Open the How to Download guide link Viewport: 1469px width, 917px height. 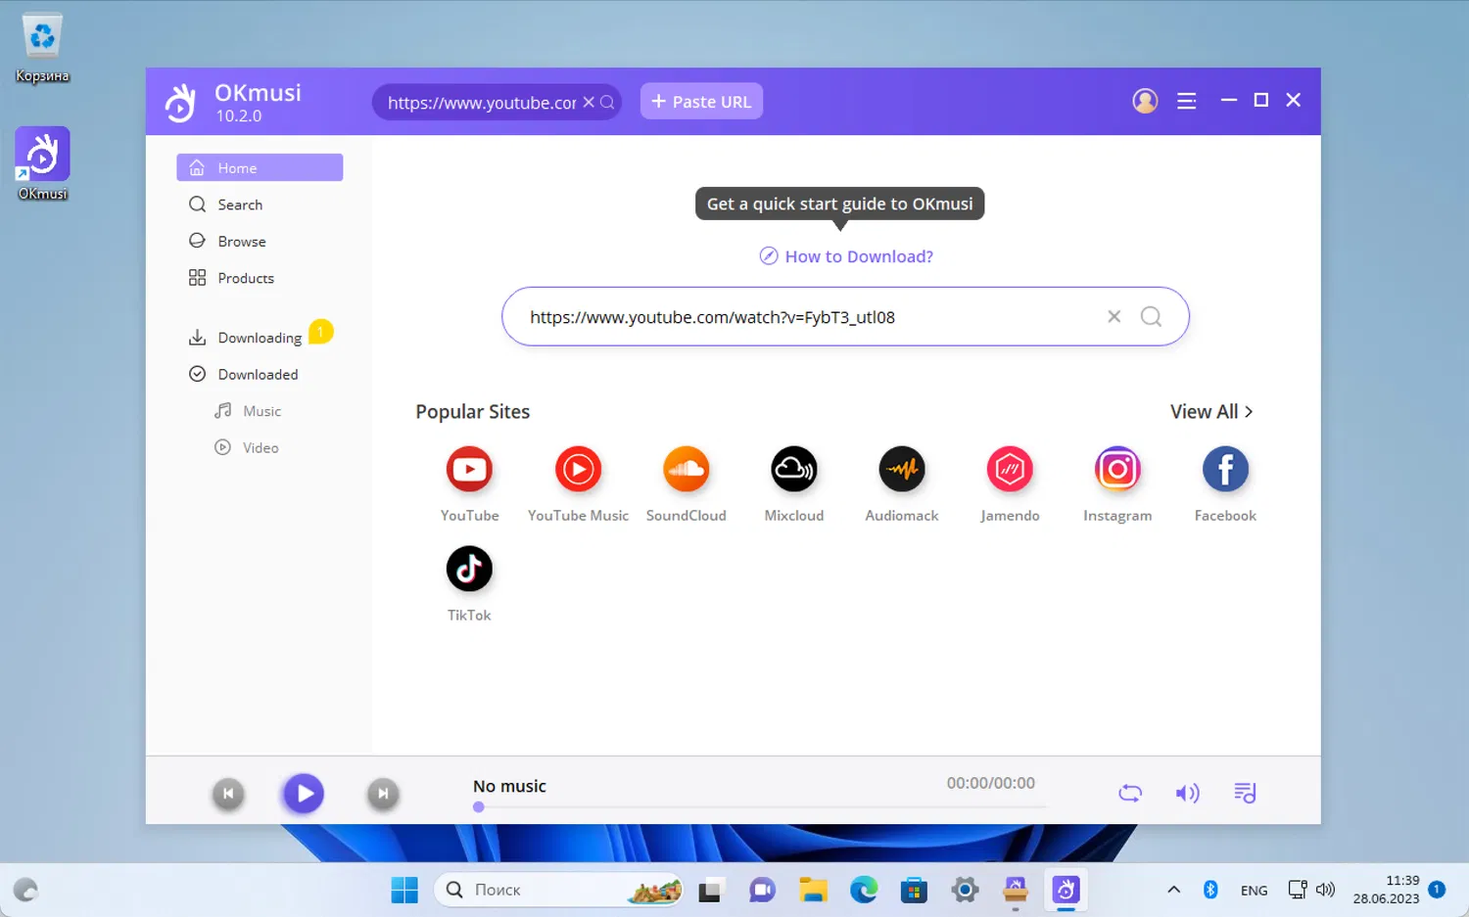pyautogui.click(x=846, y=256)
